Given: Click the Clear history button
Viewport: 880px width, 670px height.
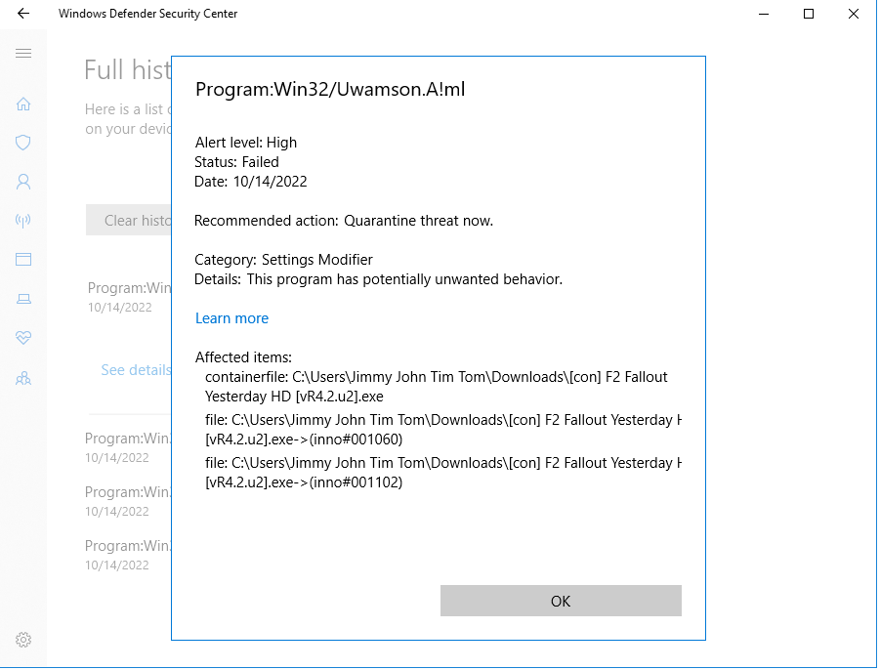Looking at the screenshot, I should [x=129, y=220].
